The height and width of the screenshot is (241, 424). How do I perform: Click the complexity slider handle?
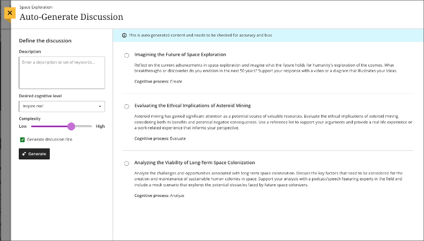click(71, 126)
